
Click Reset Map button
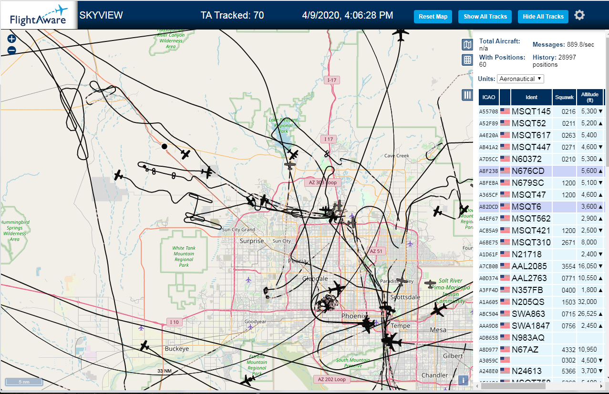point(433,17)
